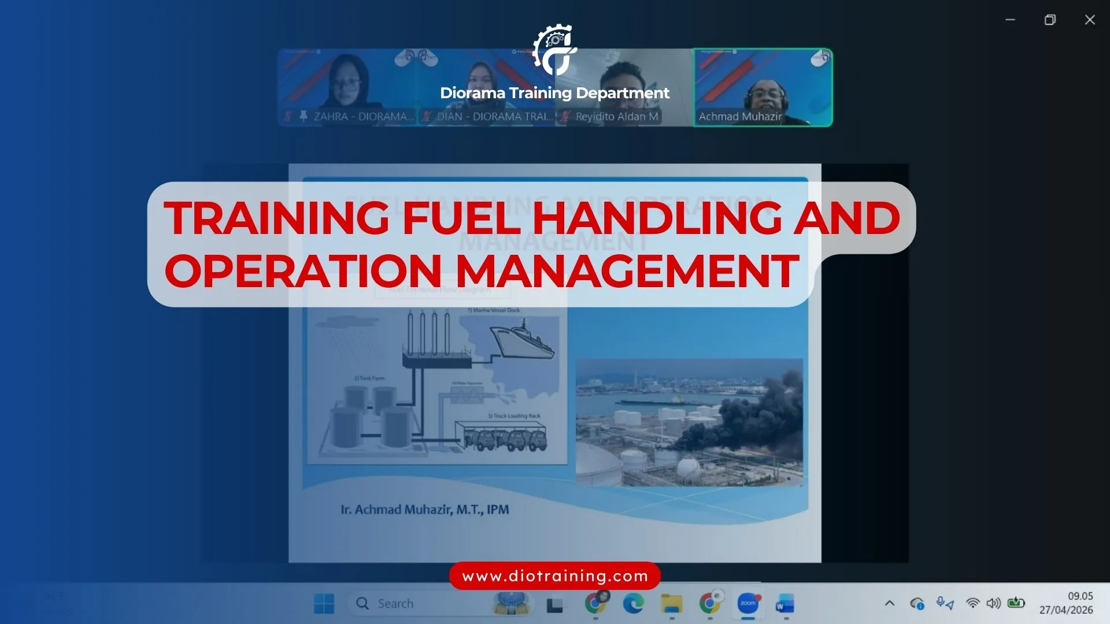
Task: Open the OneDrive cloud tray icon
Action: (917, 604)
